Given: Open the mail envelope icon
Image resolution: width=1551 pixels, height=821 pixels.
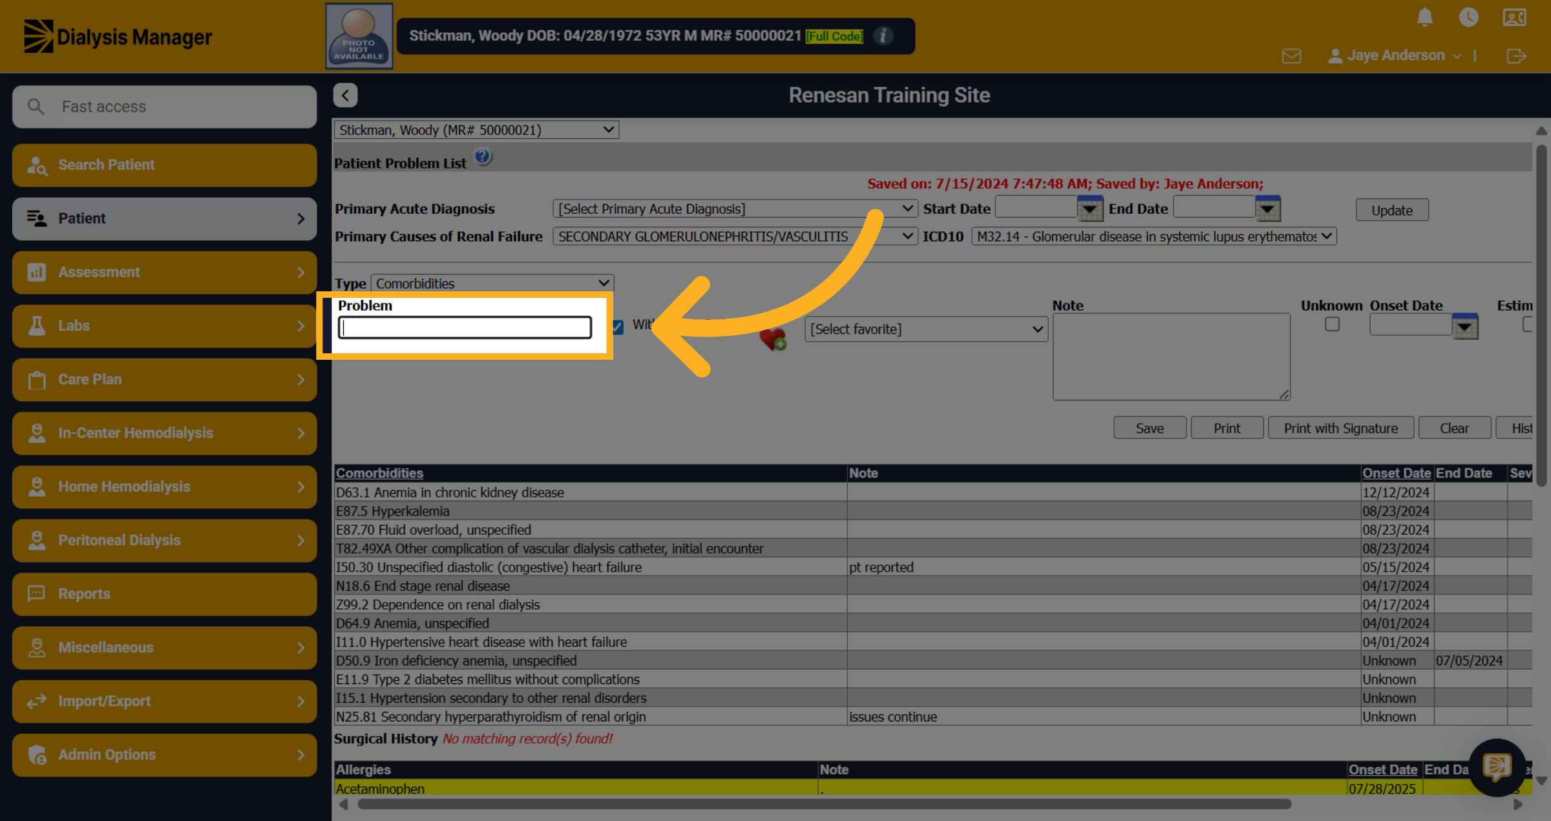Looking at the screenshot, I should click(x=1291, y=56).
